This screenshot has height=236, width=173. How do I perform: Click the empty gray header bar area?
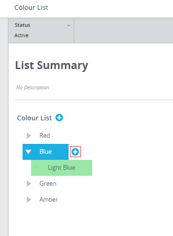(124, 30)
